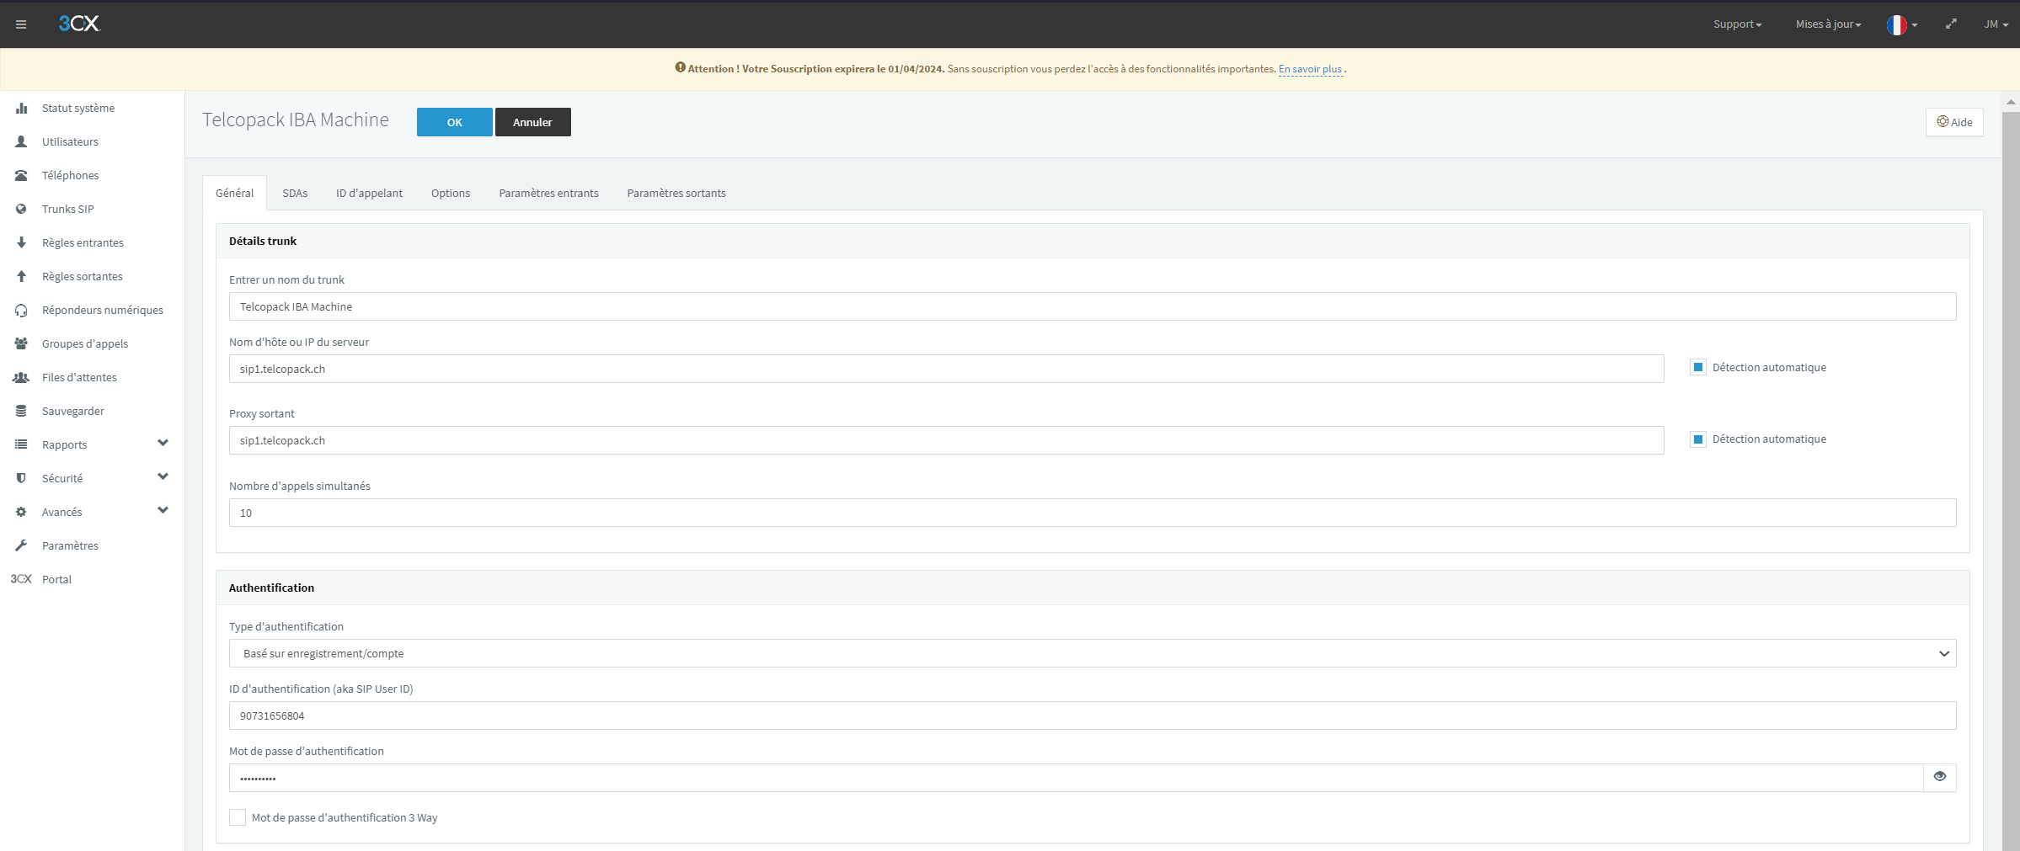
Task: Toggle Détection automatique for Proxy sortant
Action: [1698, 439]
